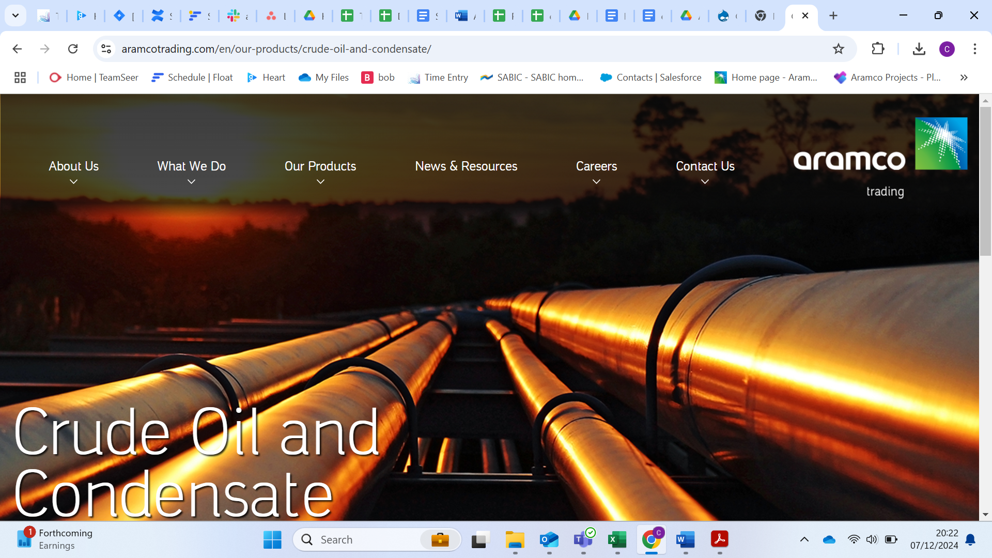
Task: Open the tab search dropdown arrow
Action: click(x=16, y=16)
